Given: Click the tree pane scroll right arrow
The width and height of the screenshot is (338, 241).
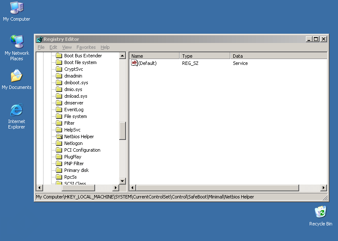Looking at the screenshot, I should (x=116, y=187).
